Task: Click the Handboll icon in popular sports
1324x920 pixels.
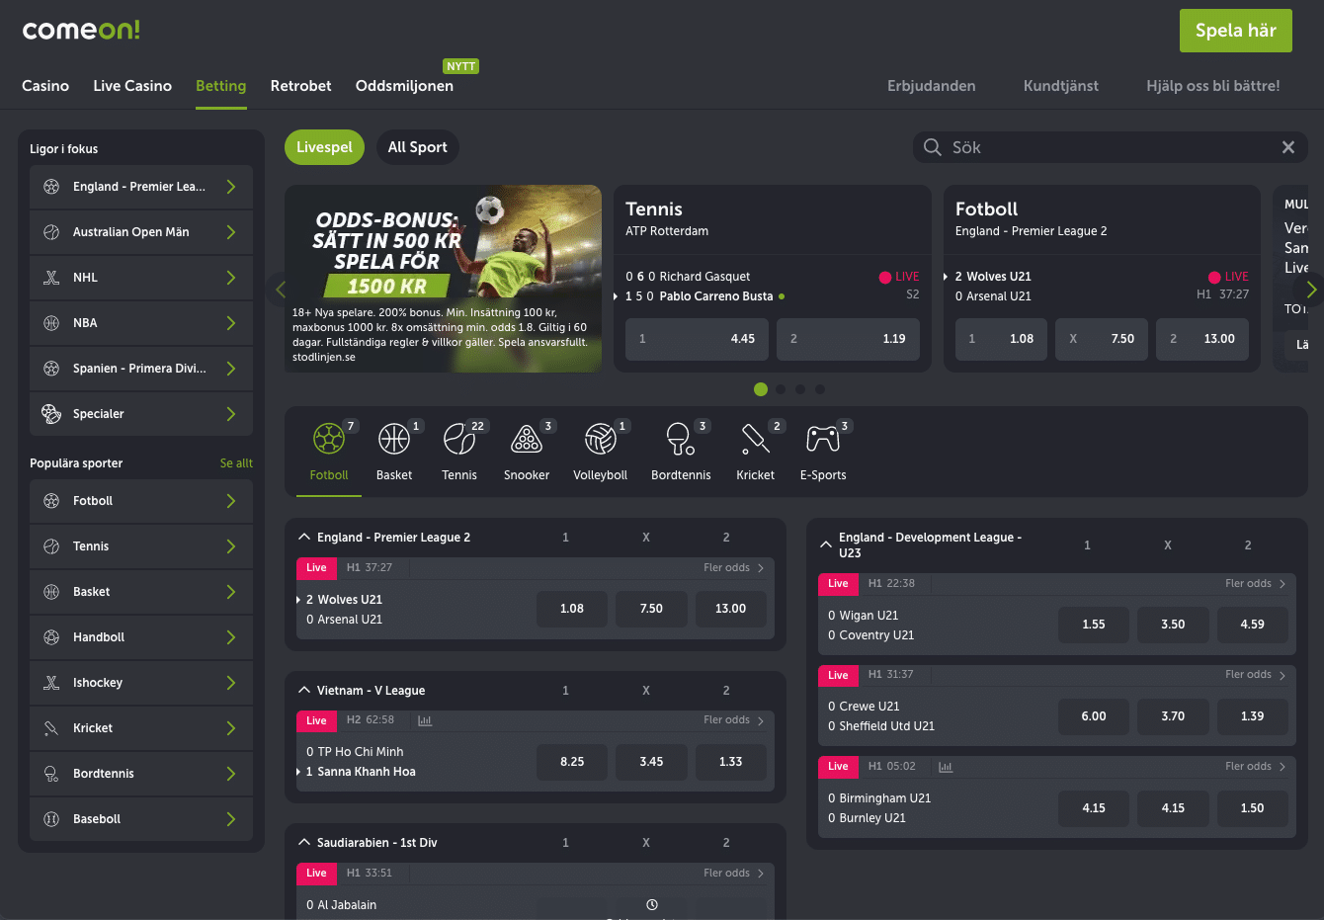Action: (51, 637)
